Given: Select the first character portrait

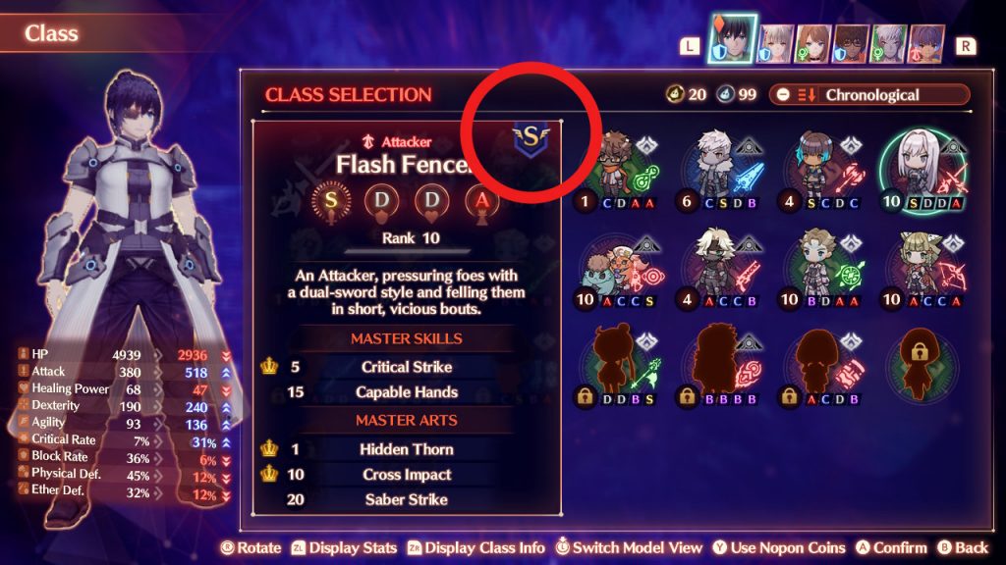Looking at the screenshot, I should 732,39.
